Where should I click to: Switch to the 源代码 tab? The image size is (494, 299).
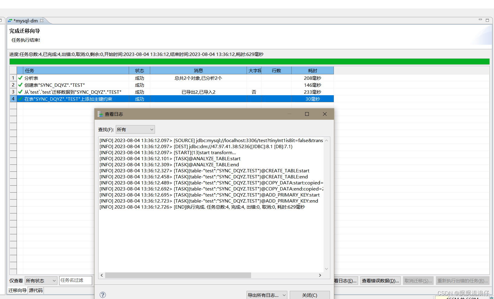point(36,290)
